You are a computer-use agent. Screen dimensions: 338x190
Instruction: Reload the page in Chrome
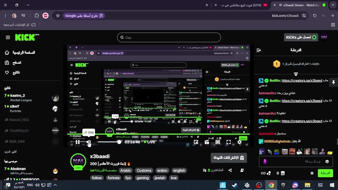pos(314,16)
